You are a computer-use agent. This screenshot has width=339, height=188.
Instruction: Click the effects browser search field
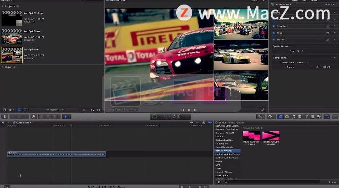coord(273,182)
